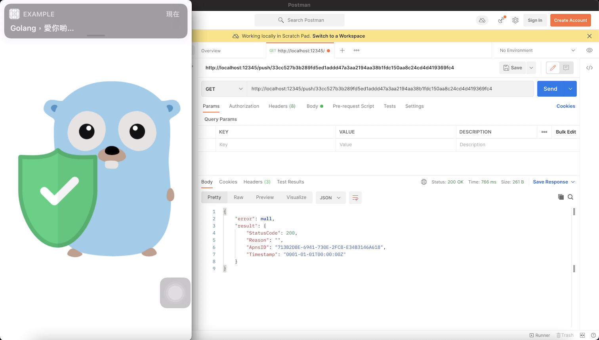Click the Status: 200 OK text
Image resolution: width=599 pixels, height=340 pixels.
pyautogui.click(x=447, y=182)
